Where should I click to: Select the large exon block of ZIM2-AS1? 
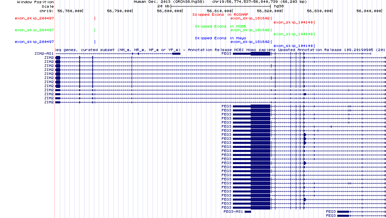click(176, 53)
